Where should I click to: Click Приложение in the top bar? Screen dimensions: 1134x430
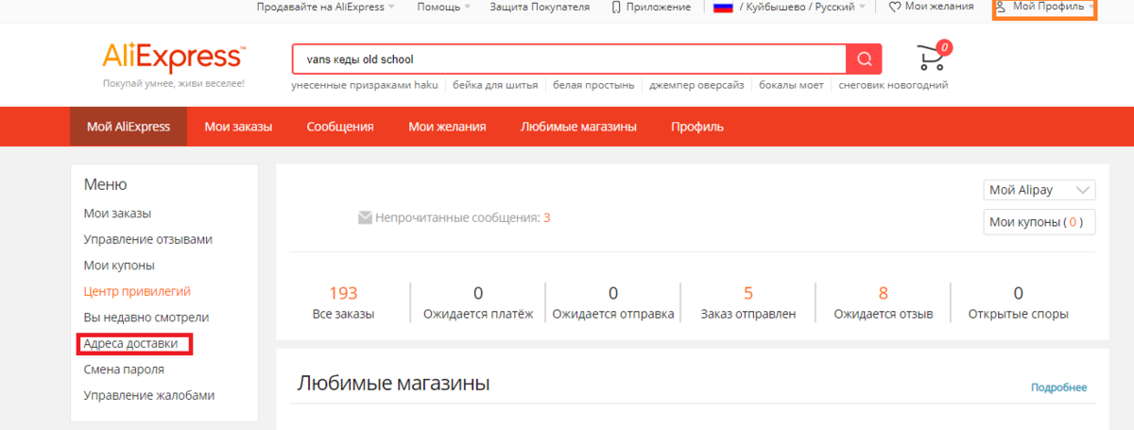658,7
